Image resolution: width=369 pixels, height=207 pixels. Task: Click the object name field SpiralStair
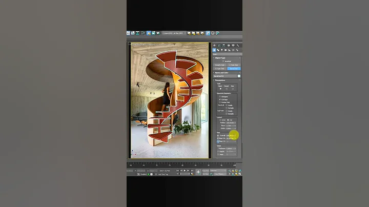[x=225, y=76]
